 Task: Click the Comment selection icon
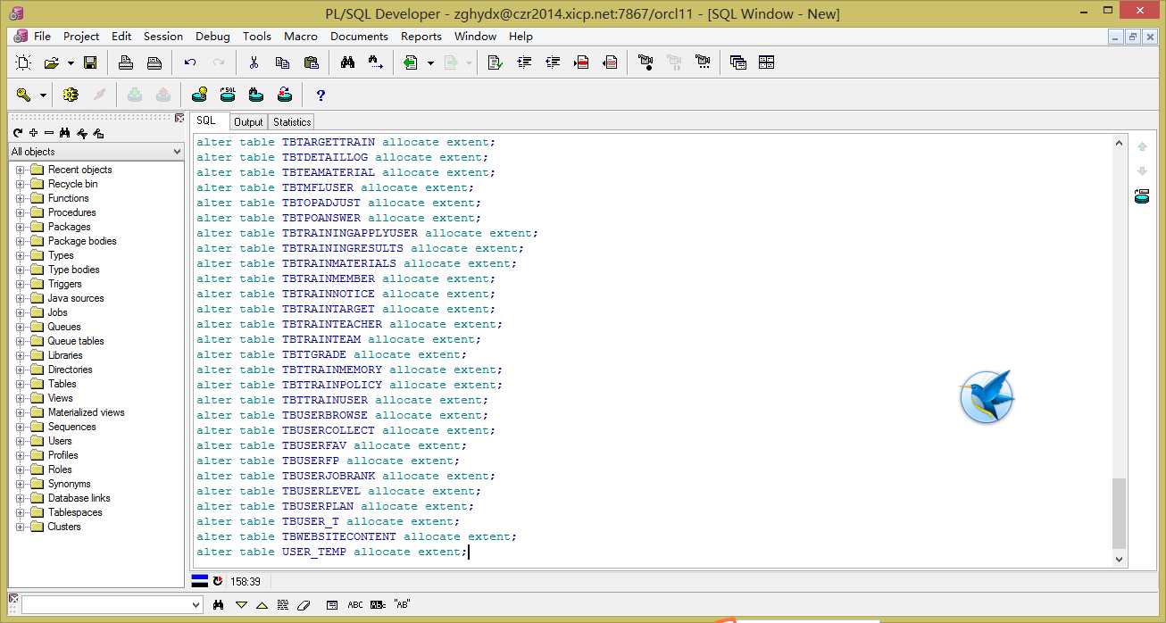[581, 62]
